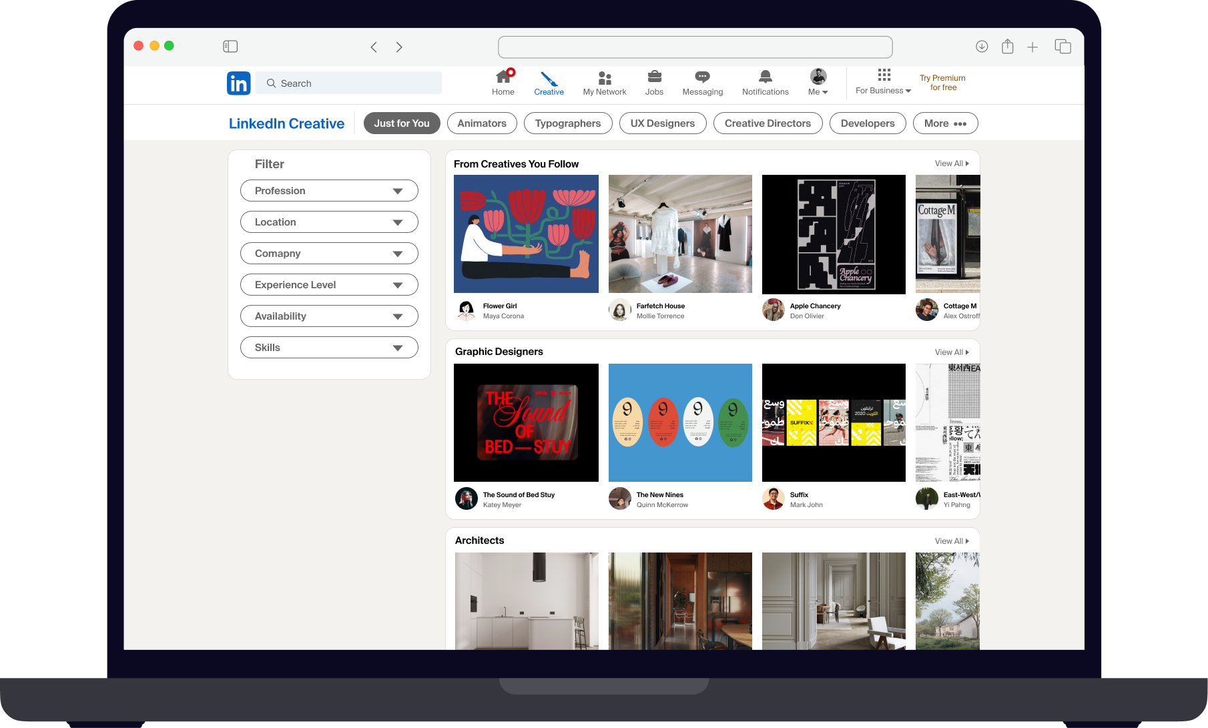1208x728 pixels.
Task: Open the white kitchen architecture thumbnail
Action: (527, 601)
